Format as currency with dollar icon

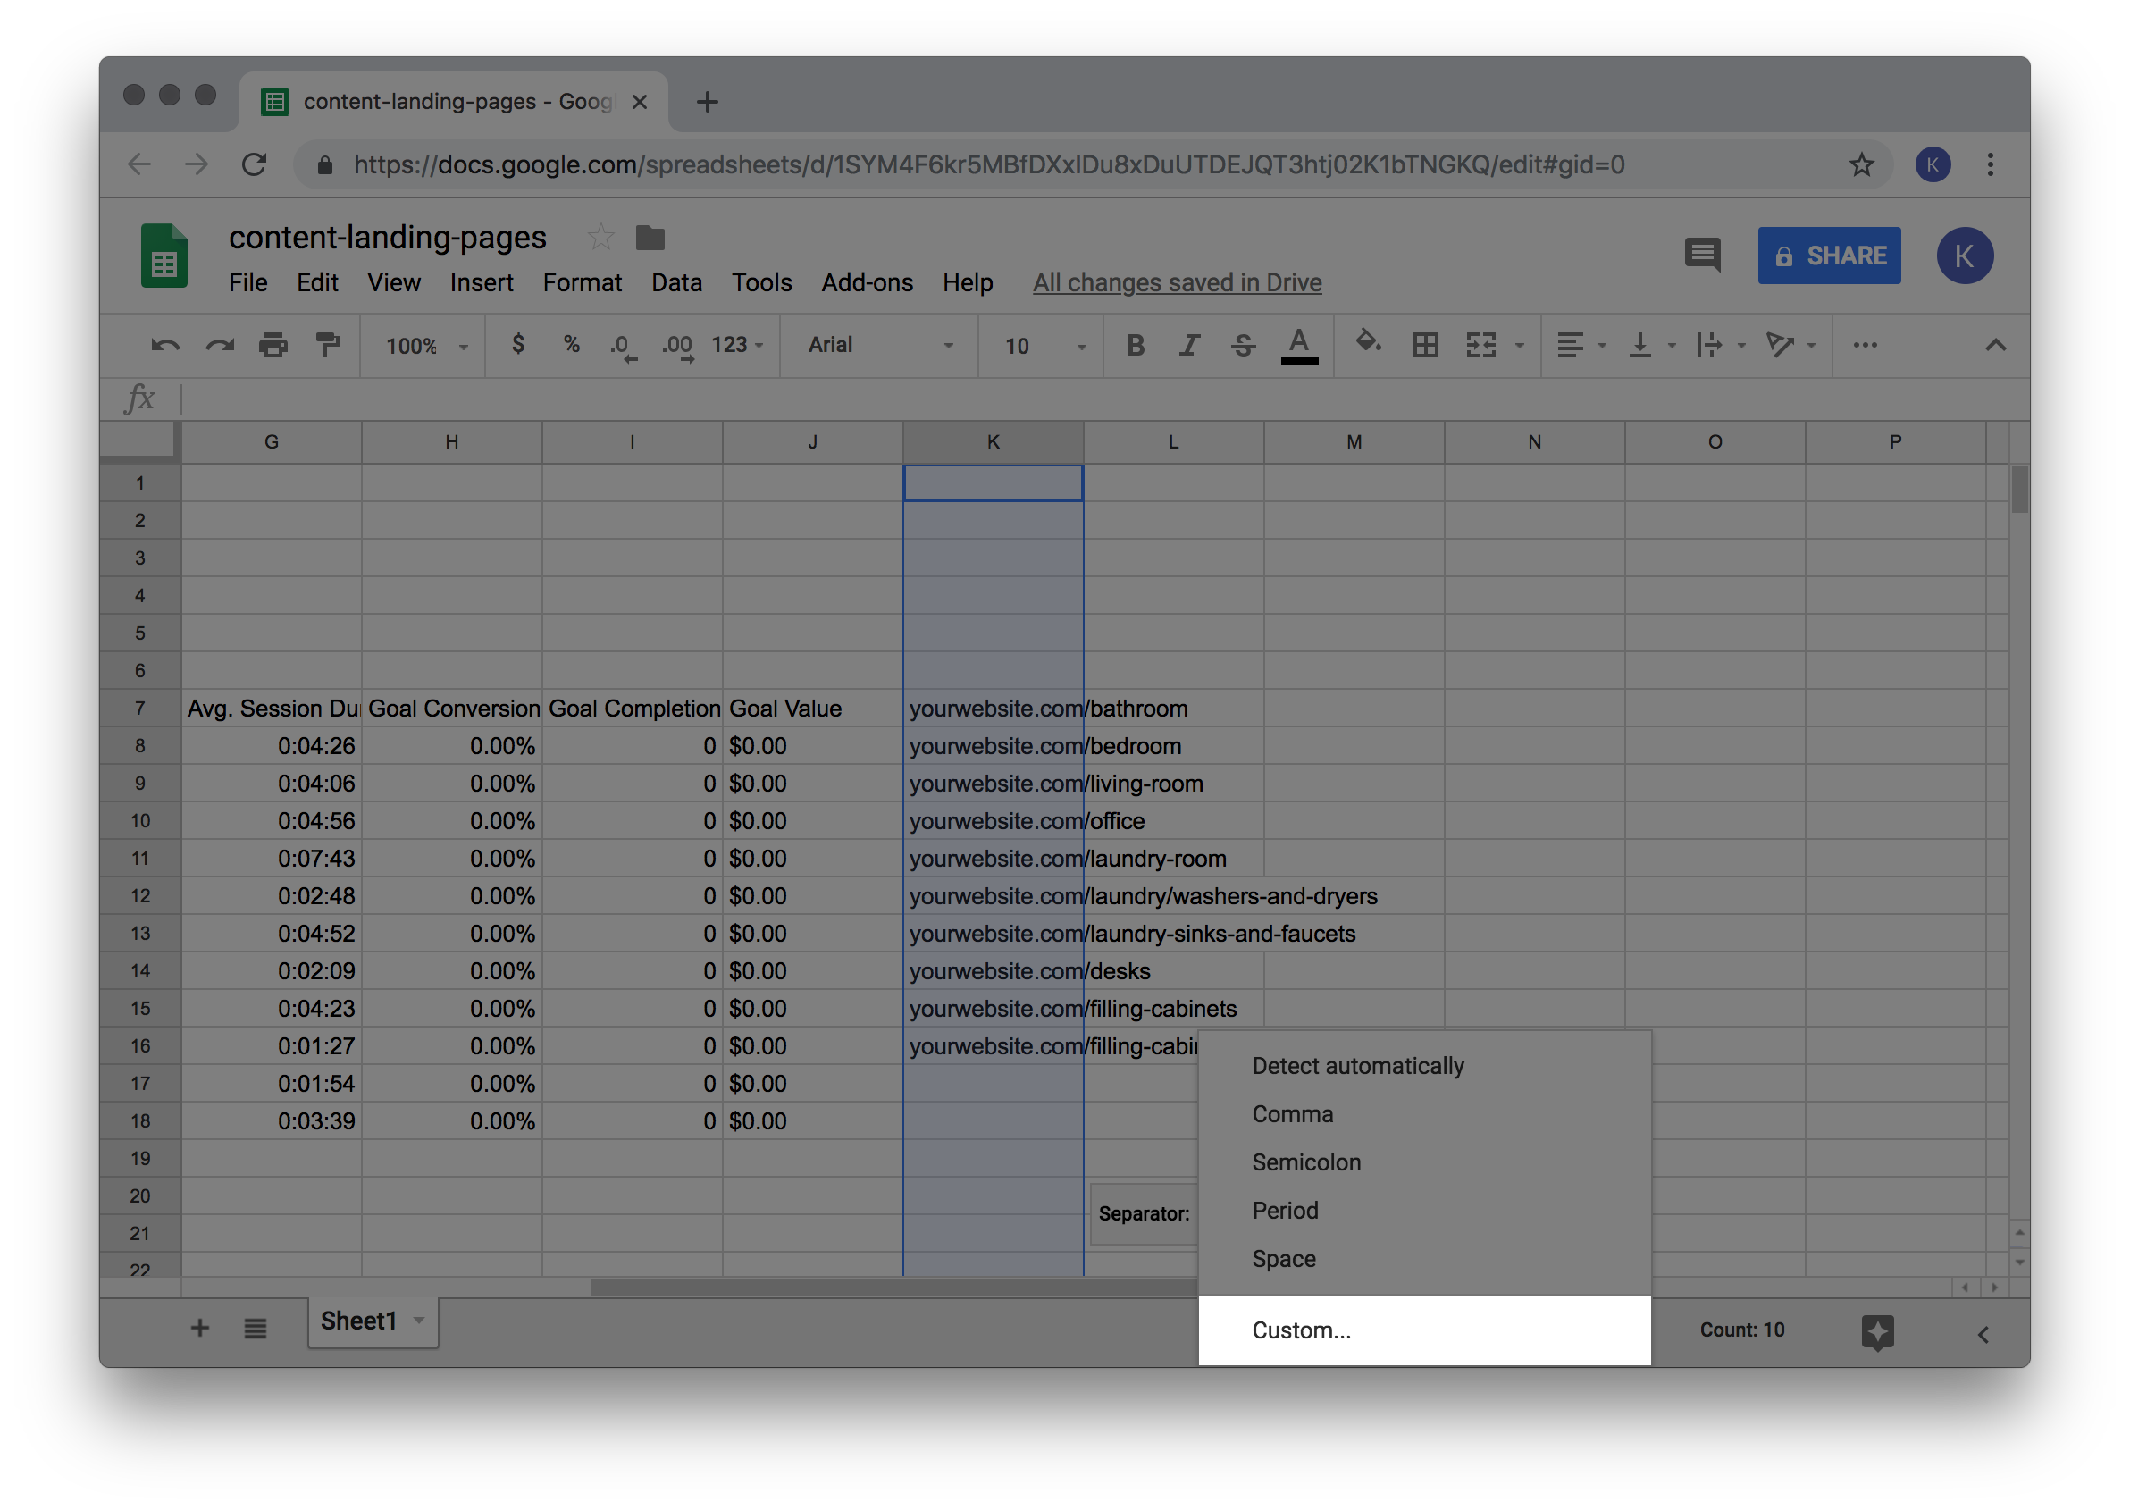518,345
